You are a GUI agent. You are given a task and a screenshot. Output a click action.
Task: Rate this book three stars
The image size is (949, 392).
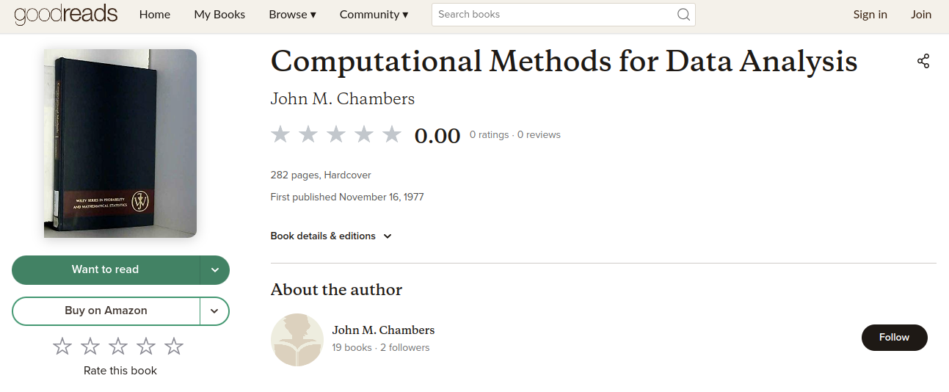(x=118, y=346)
